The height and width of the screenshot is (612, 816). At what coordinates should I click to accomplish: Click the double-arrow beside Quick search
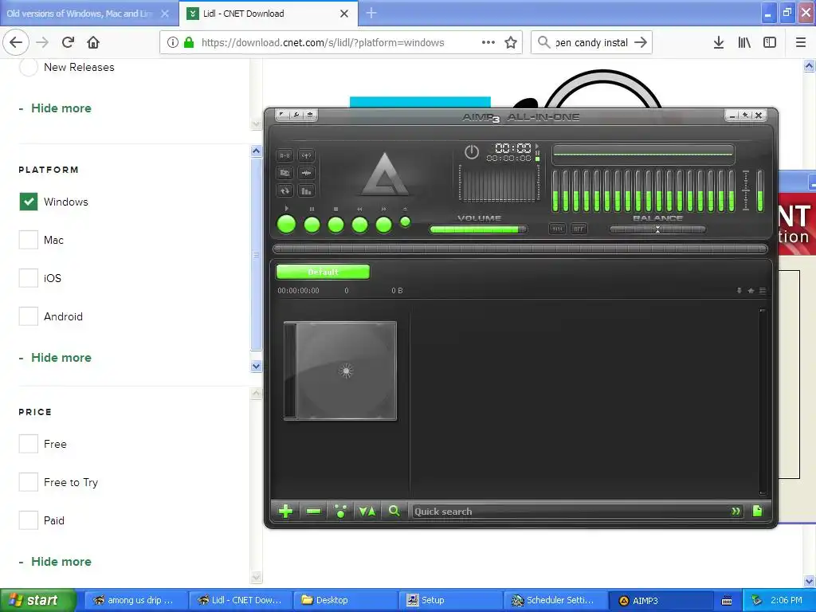point(736,512)
